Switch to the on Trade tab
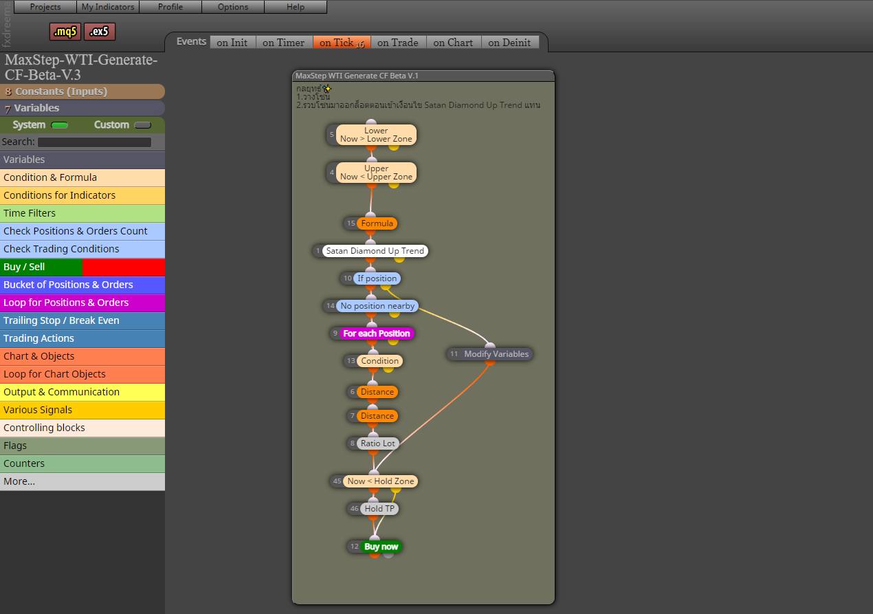Viewport: 873px width, 614px height. [398, 43]
